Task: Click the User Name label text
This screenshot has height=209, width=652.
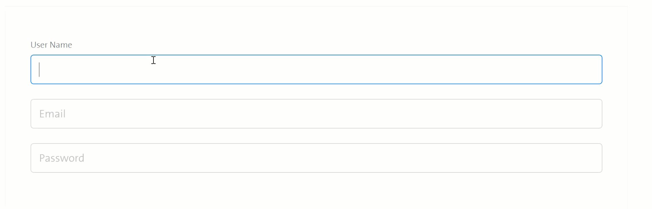Action: point(51,44)
